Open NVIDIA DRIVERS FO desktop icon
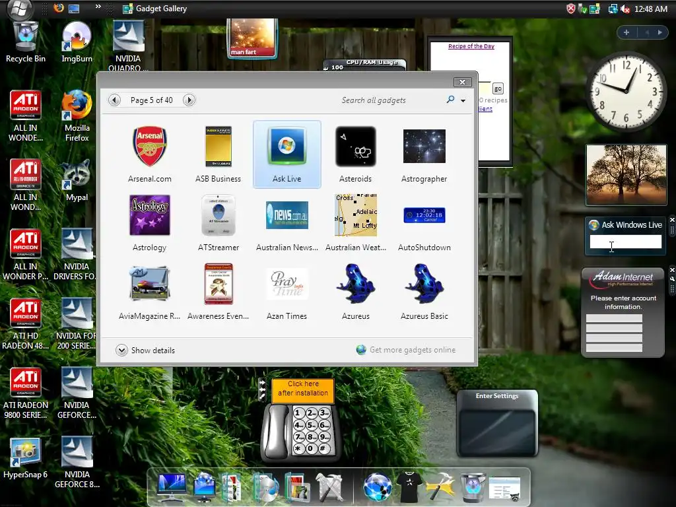This screenshot has width=676, height=507. [x=77, y=255]
